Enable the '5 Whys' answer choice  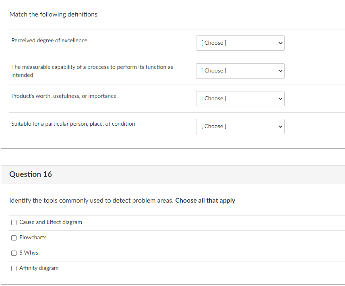coord(14,253)
